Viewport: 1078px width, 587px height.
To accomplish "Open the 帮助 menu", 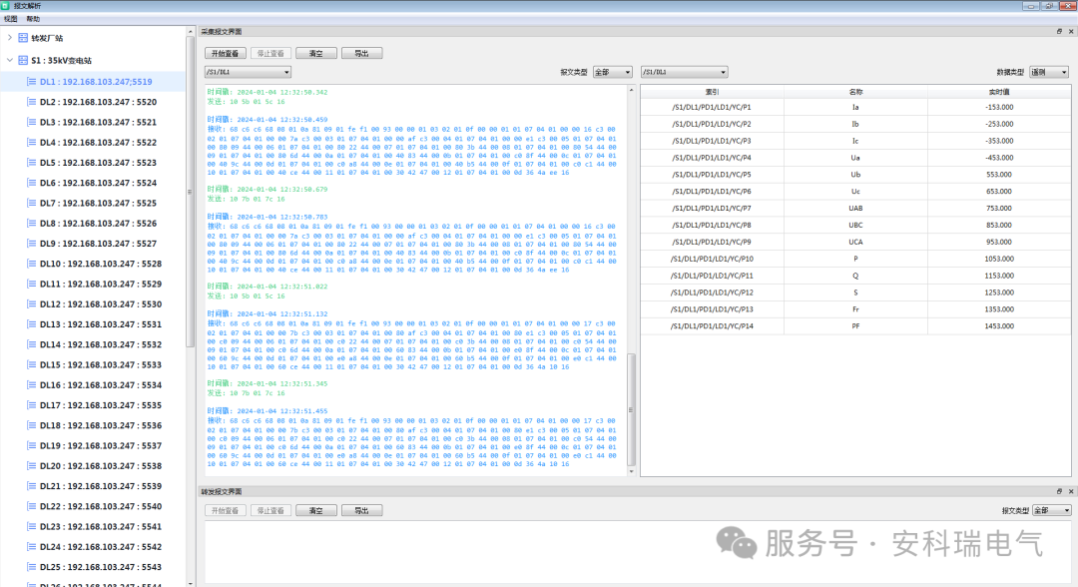I will pos(34,19).
